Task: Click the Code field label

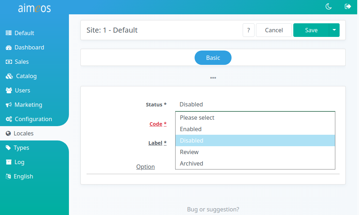Action: [158, 124]
